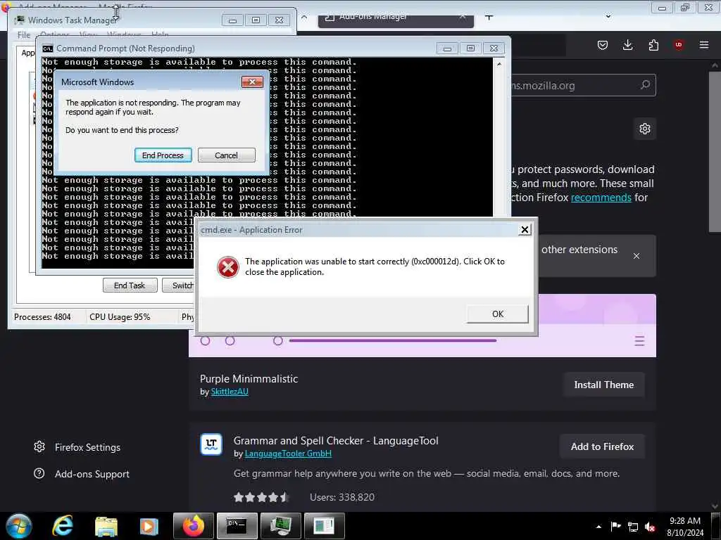721x540 pixels.
Task: Open Windows Start button
Action: tap(19, 526)
